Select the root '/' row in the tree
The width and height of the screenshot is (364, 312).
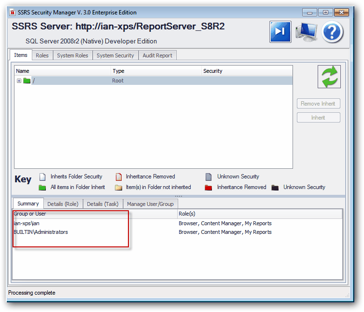pos(153,81)
